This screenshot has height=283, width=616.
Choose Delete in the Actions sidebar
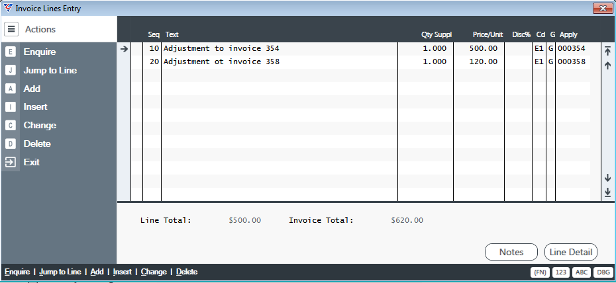coord(37,144)
